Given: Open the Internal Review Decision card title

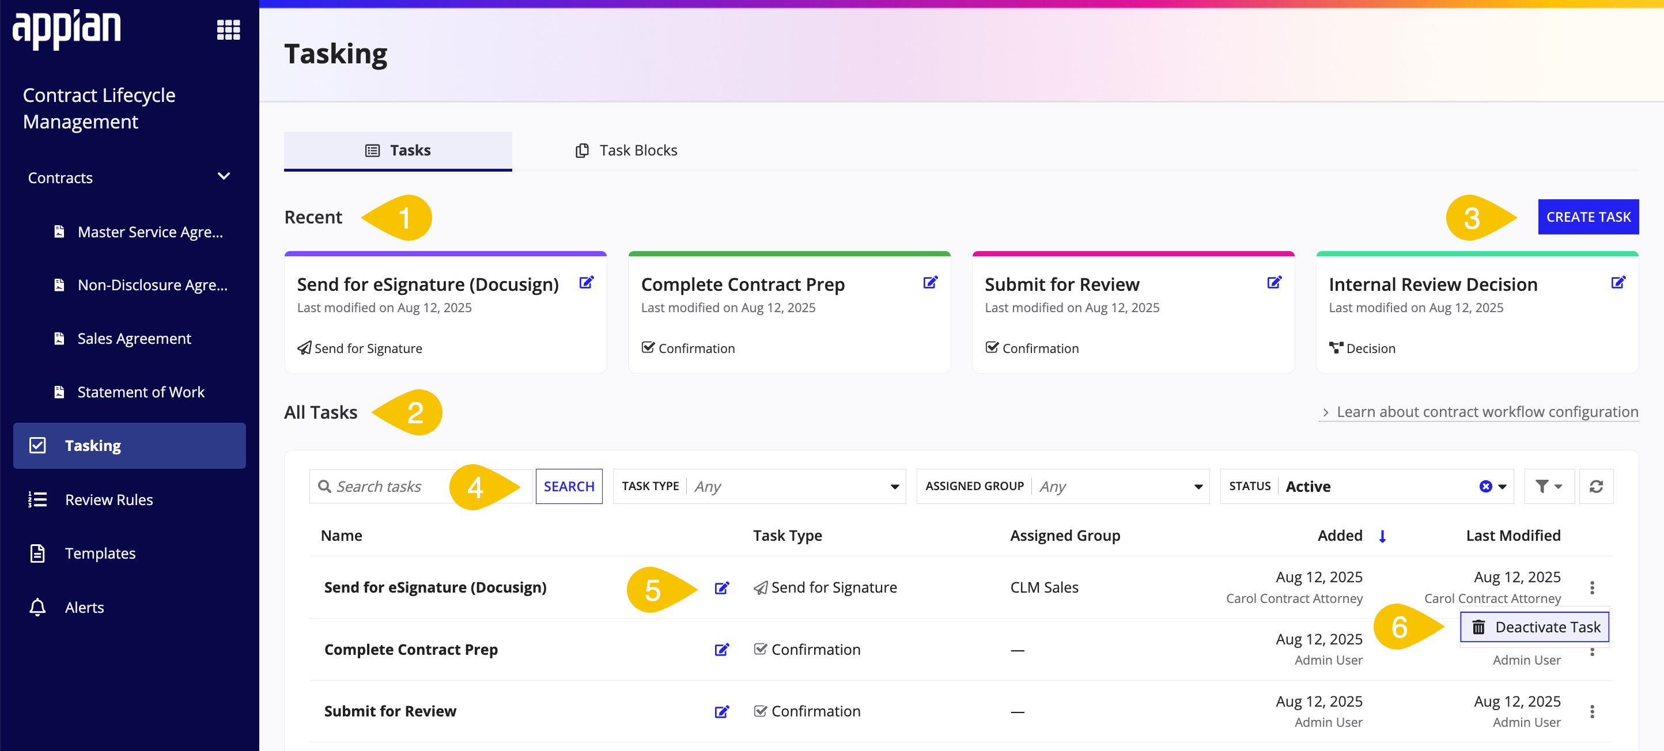Looking at the screenshot, I should click(1433, 284).
